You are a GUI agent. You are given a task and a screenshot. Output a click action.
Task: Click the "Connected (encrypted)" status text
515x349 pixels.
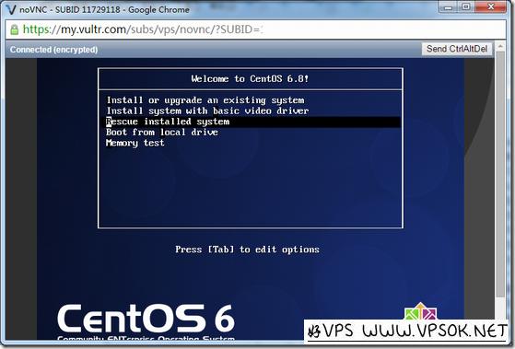(x=53, y=50)
